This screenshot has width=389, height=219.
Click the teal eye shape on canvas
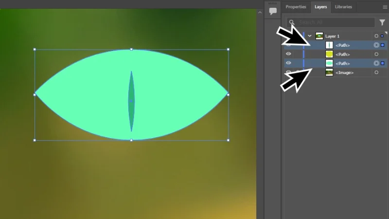click(x=83, y=95)
